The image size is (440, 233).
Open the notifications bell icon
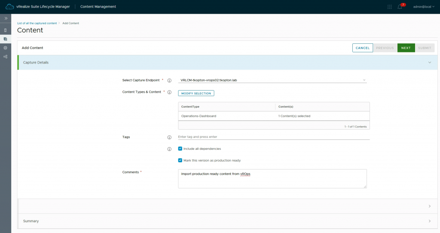[400, 7]
